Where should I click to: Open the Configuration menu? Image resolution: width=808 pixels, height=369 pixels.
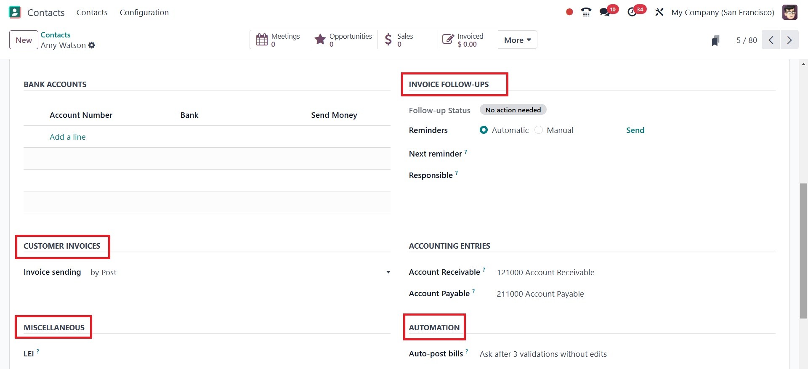tap(144, 12)
